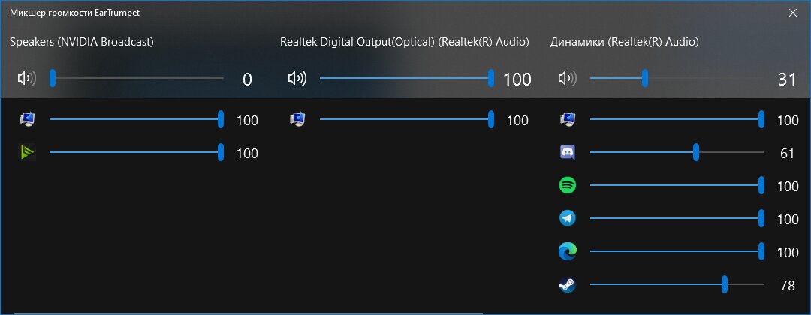This screenshot has width=811, height=315.
Task: Click System Sounds icon under Динамики
Action: (568, 119)
